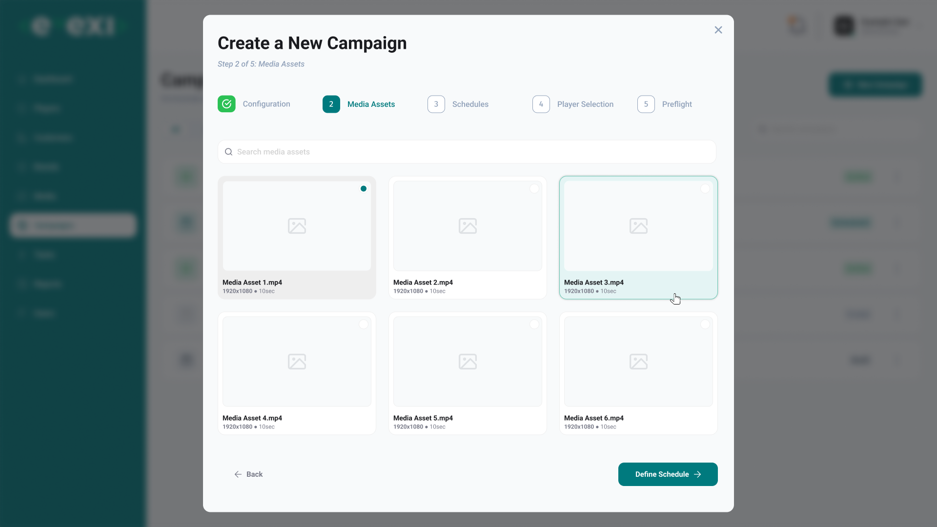Viewport: 937px width, 527px height.
Task: Click the Create a New Campaign heading
Action: (x=312, y=43)
